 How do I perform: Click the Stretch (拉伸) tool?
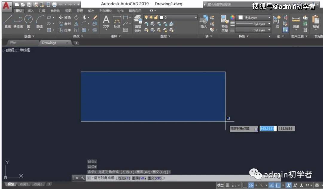[x=65, y=30]
